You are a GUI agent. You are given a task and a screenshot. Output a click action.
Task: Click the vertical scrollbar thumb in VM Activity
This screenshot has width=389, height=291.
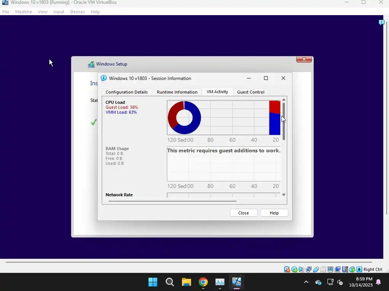[284, 121]
